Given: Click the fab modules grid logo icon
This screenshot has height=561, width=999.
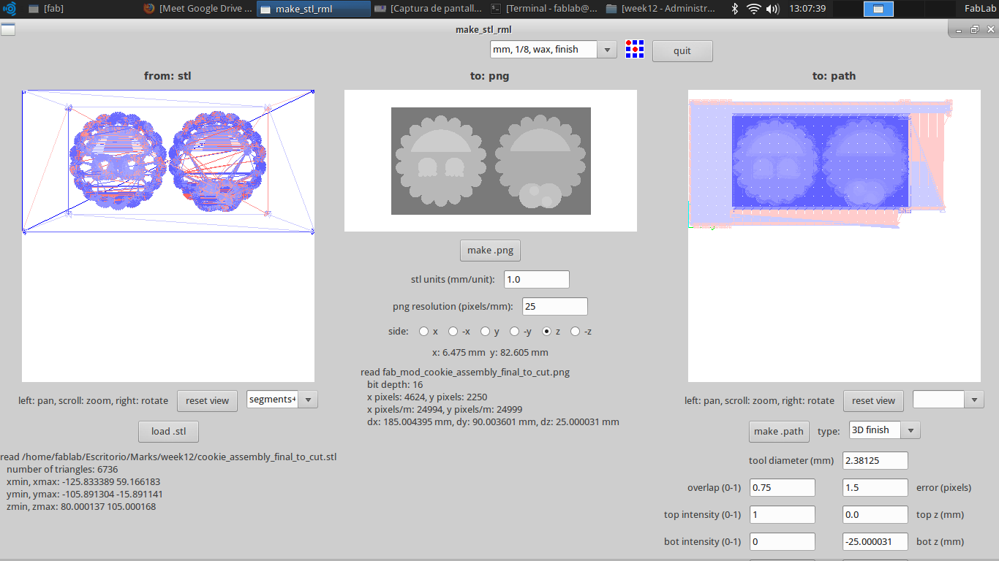Looking at the screenshot, I should 634,49.
